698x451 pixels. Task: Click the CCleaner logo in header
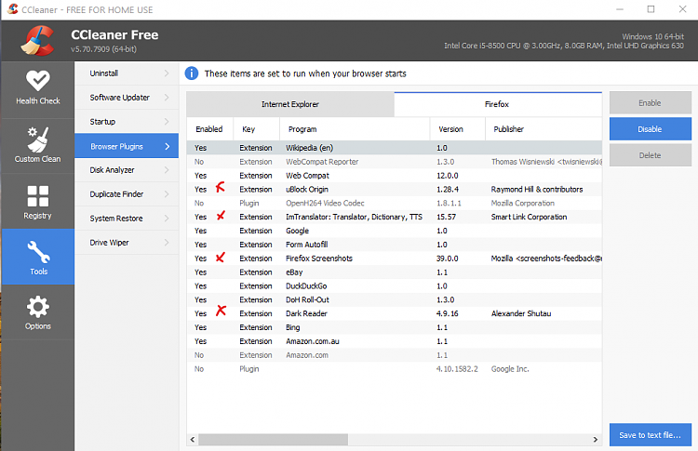click(38, 41)
